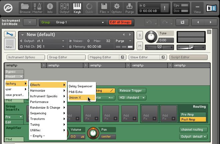Click the Tune value field 0.00
The width and height of the screenshot is (220, 144).
(x=165, y=40)
